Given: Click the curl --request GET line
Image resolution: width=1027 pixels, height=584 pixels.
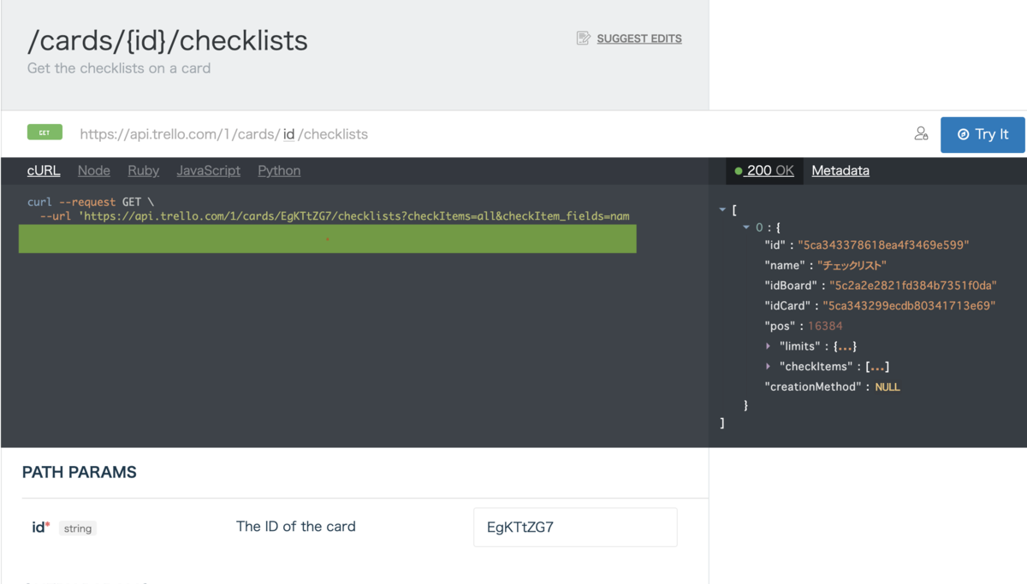Looking at the screenshot, I should click(x=91, y=202).
